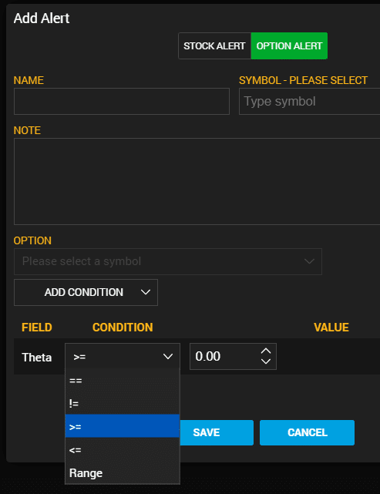Image resolution: width=380 pixels, height=494 pixels.
Task: Click the Name input field
Action: pos(122,102)
